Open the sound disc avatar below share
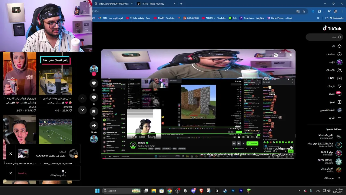The height and width of the screenshot is (195, 346). 94,139
